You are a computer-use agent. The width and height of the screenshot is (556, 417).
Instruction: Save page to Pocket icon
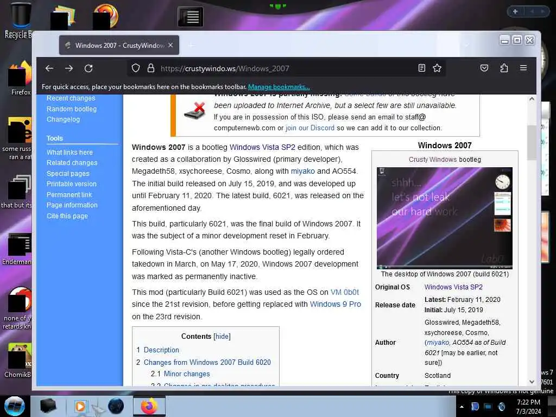484,68
